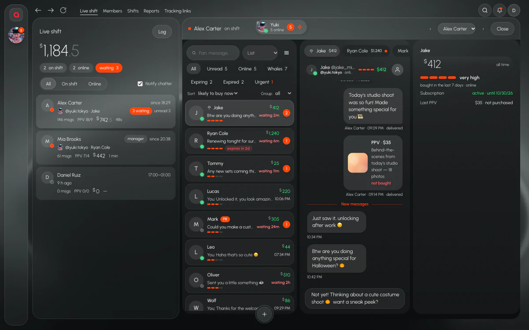Open Mark's conversation in the list
Image resolution: width=529 pixels, height=330 pixels.
click(239, 224)
